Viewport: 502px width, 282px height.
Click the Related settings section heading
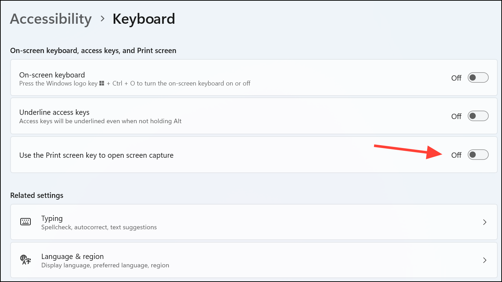coord(37,195)
